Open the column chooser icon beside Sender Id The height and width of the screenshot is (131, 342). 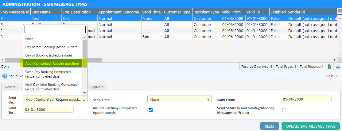tap(340, 11)
